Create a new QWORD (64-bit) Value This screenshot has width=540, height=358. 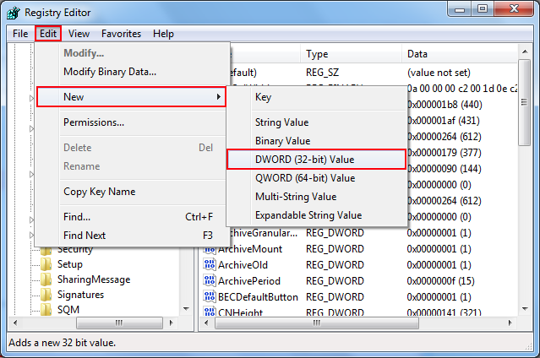317,178
